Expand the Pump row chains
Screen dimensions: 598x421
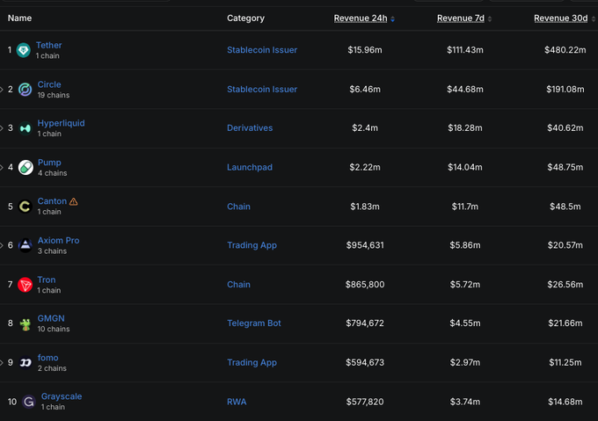pos(2,167)
